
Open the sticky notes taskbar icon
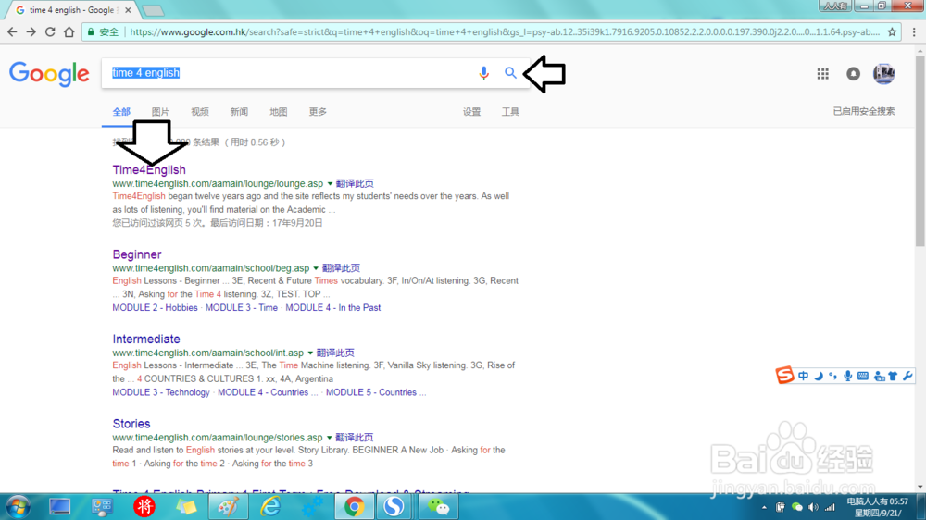186,506
